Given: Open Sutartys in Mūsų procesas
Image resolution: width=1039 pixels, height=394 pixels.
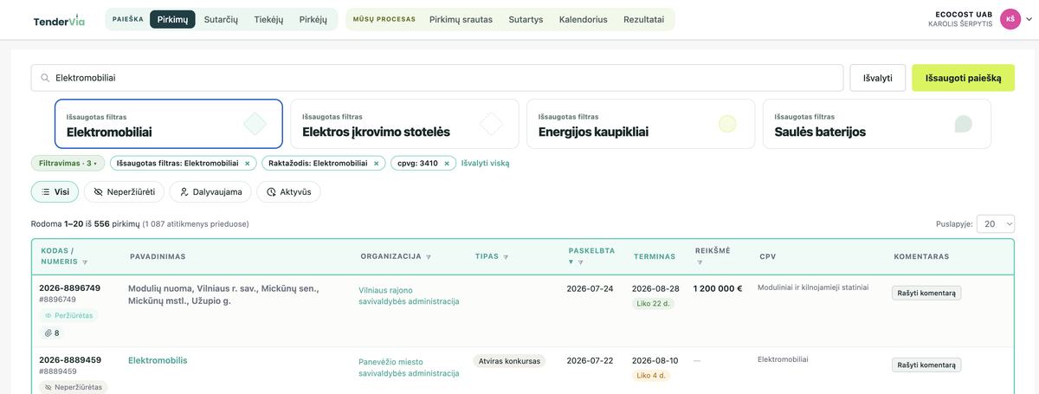Looking at the screenshot, I should 526,19.
